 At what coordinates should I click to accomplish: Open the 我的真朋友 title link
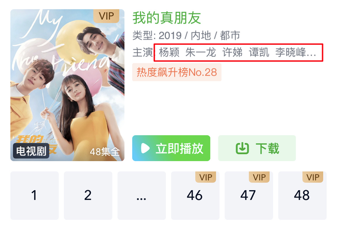(167, 18)
